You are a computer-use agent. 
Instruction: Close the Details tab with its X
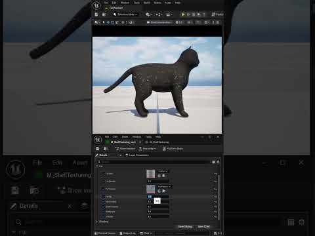point(120,155)
